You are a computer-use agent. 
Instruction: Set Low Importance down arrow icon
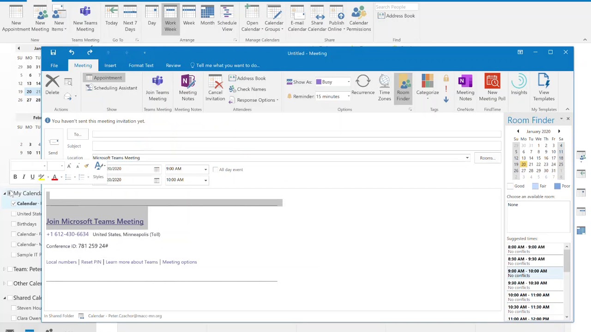pyautogui.click(x=446, y=100)
